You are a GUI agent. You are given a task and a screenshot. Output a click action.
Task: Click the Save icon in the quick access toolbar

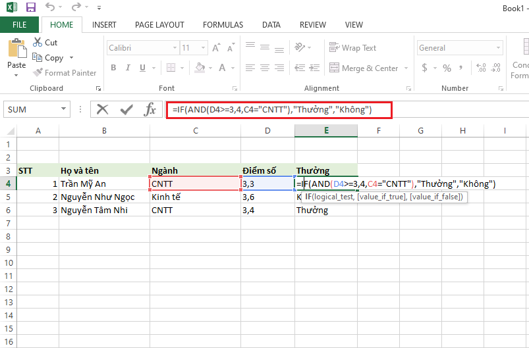(31, 7)
